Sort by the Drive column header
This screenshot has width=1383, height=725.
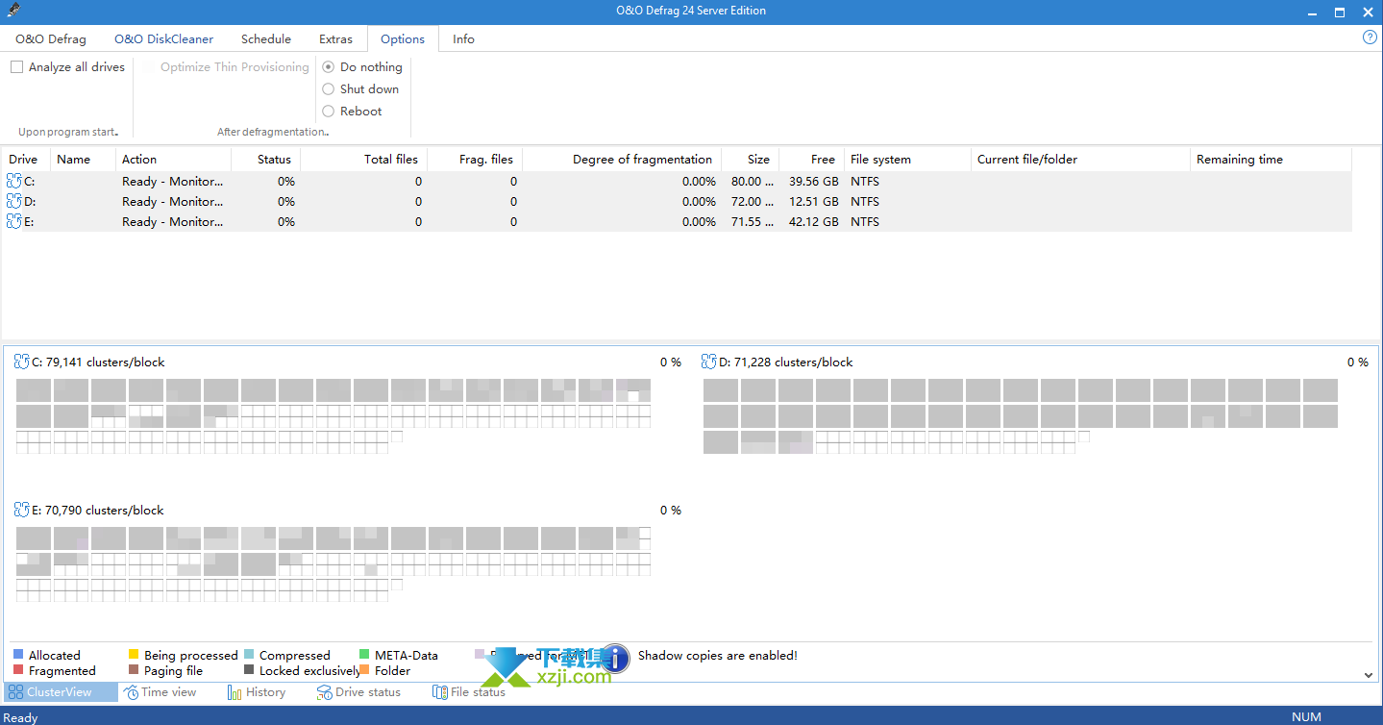click(26, 160)
